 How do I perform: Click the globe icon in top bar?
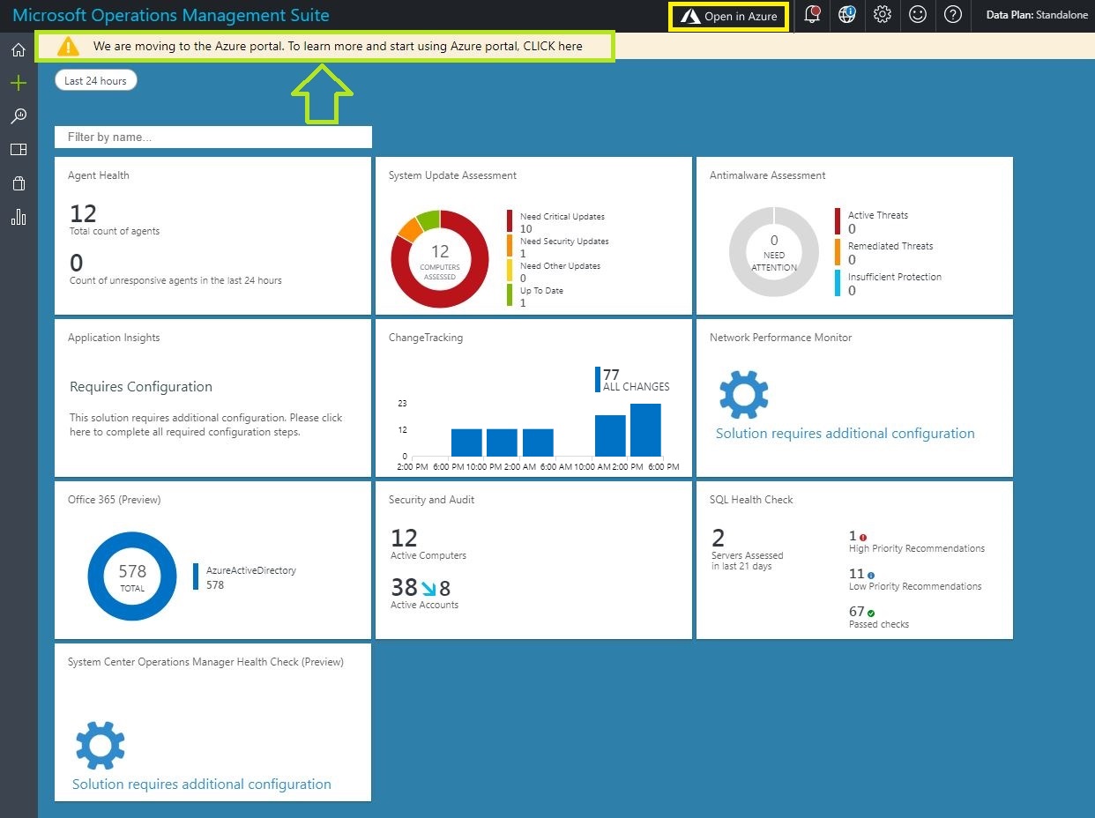(x=846, y=15)
